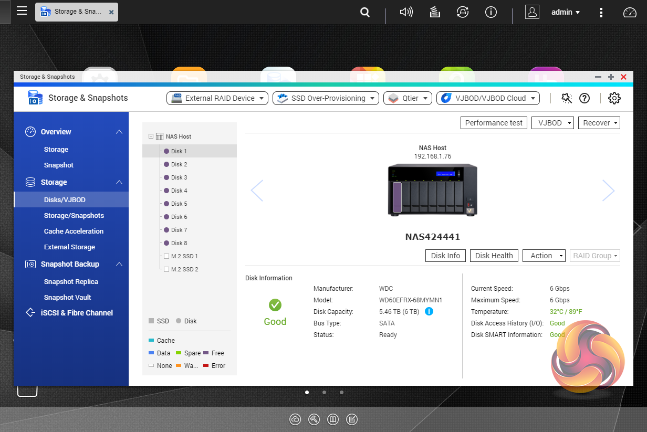
Task: Select Cache Acceleration in sidebar
Action: [74, 231]
